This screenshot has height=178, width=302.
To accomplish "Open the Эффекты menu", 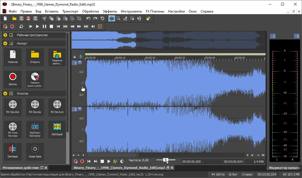I will (110, 11).
